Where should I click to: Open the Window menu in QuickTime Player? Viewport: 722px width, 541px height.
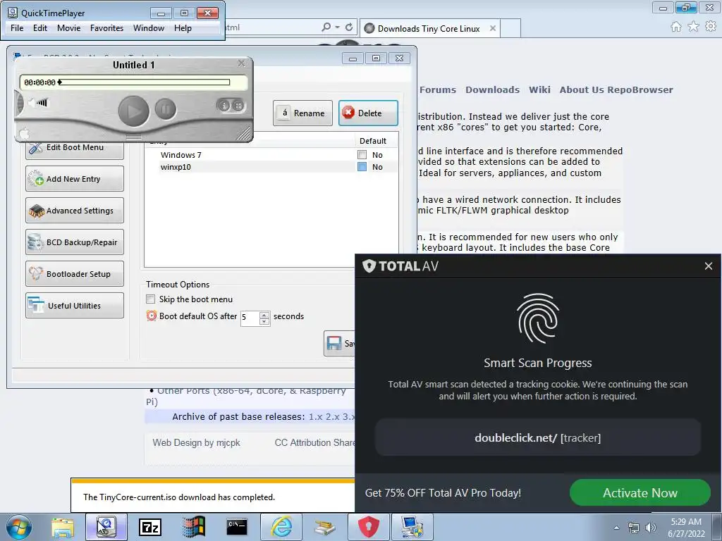point(149,28)
